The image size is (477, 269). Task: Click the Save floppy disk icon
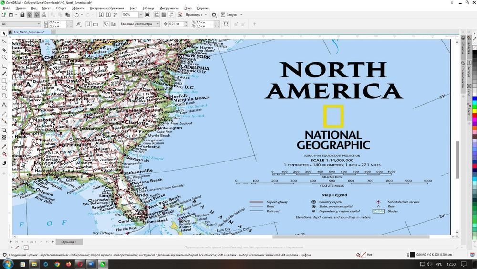(22, 15)
